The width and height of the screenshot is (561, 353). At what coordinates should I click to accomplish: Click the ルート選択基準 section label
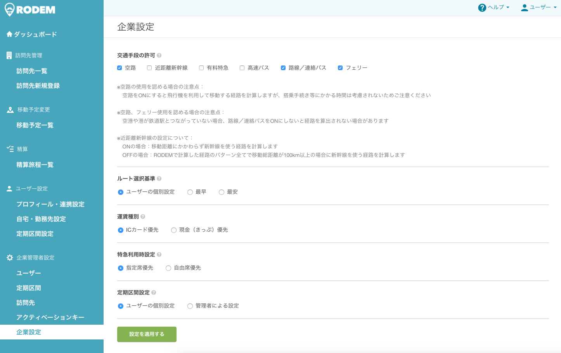tap(136, 179)
